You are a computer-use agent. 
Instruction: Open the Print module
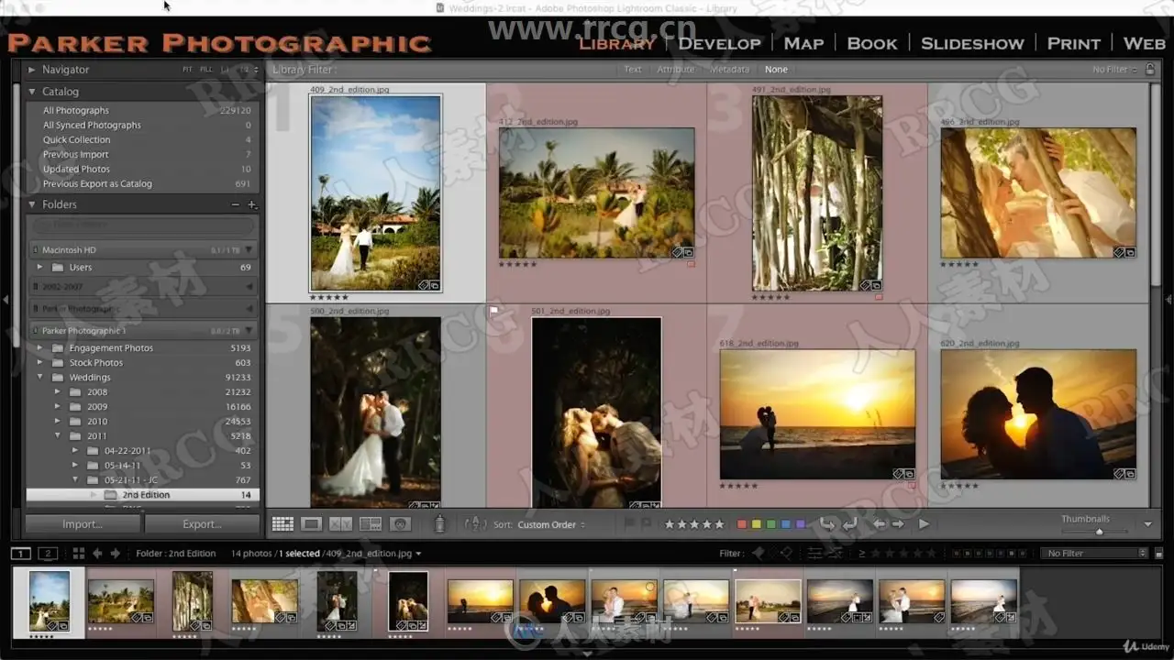click(1073, 43)
